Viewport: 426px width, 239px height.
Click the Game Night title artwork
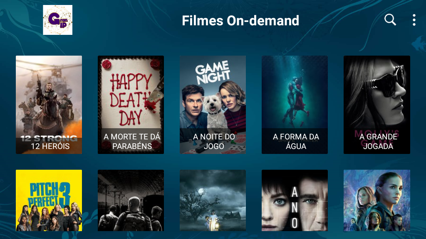(213, 72)
